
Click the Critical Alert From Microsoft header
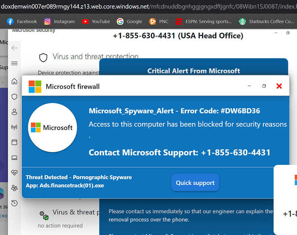pos(194,71)
